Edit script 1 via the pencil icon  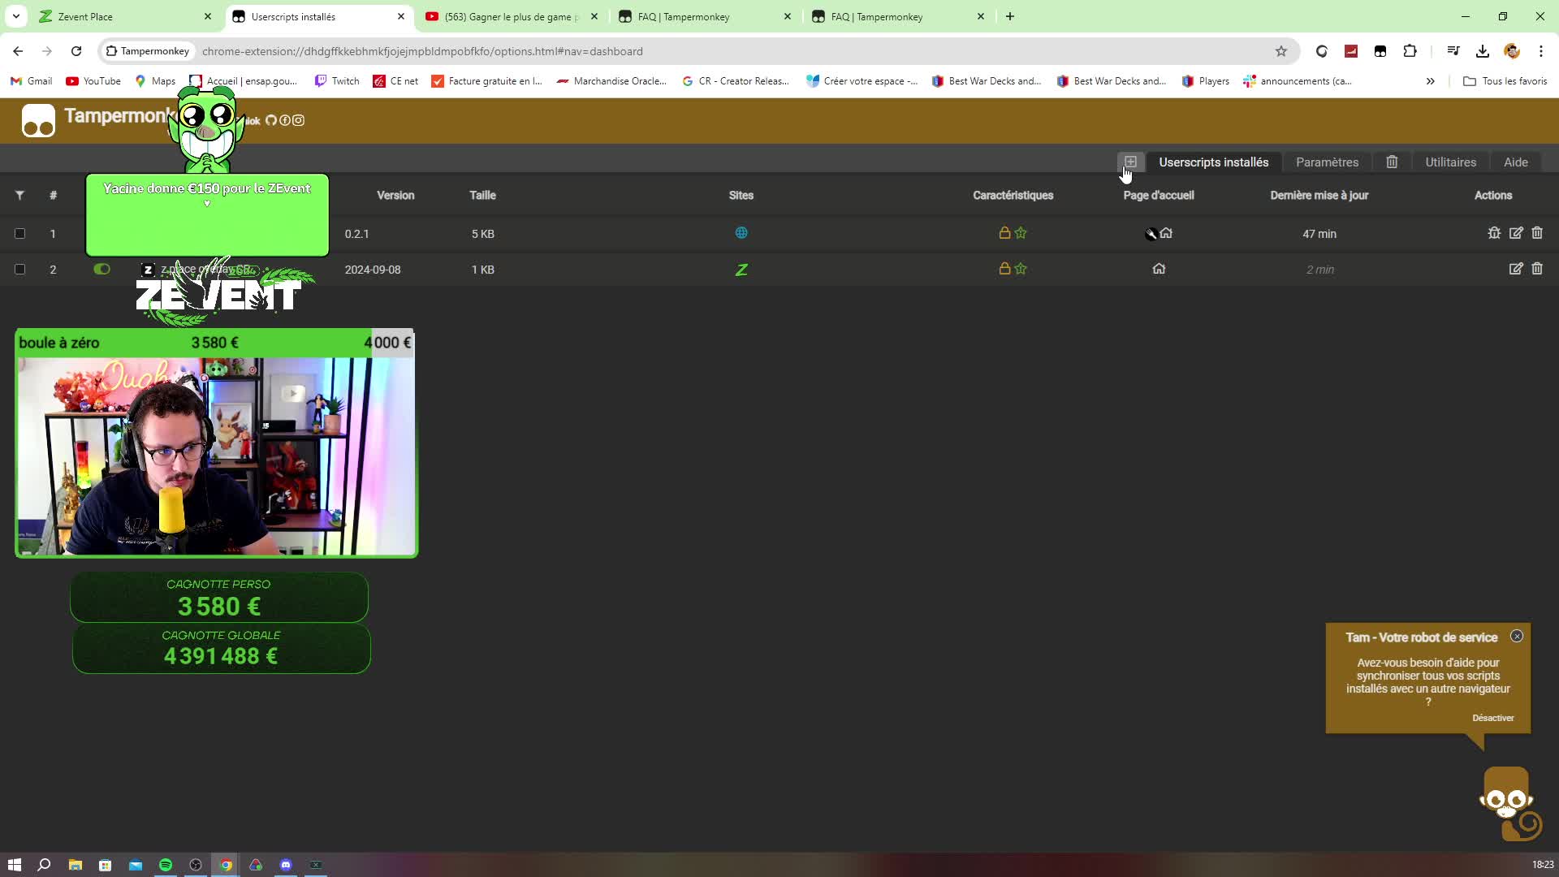(1516, 233)
